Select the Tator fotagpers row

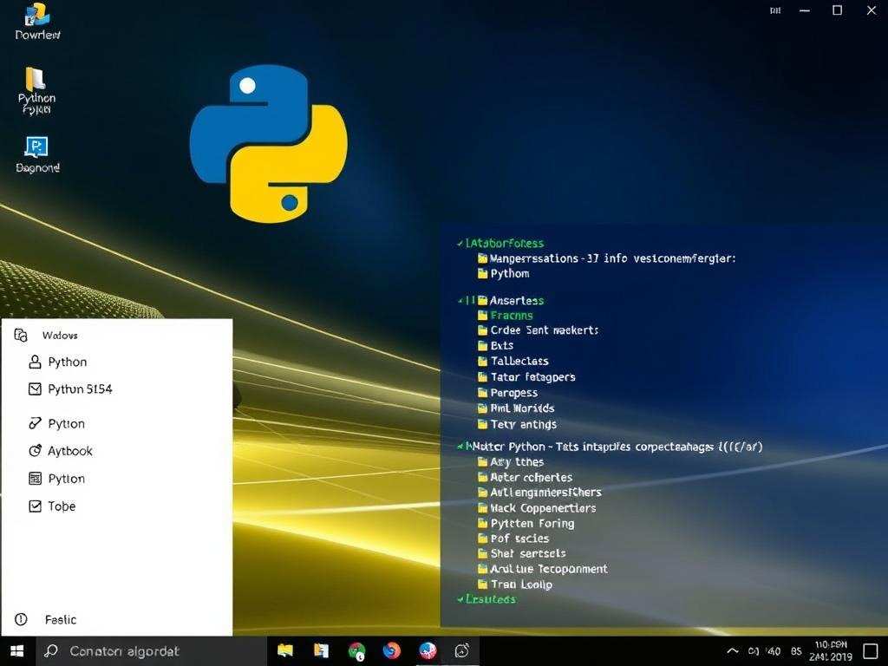(x=526, y=376)
